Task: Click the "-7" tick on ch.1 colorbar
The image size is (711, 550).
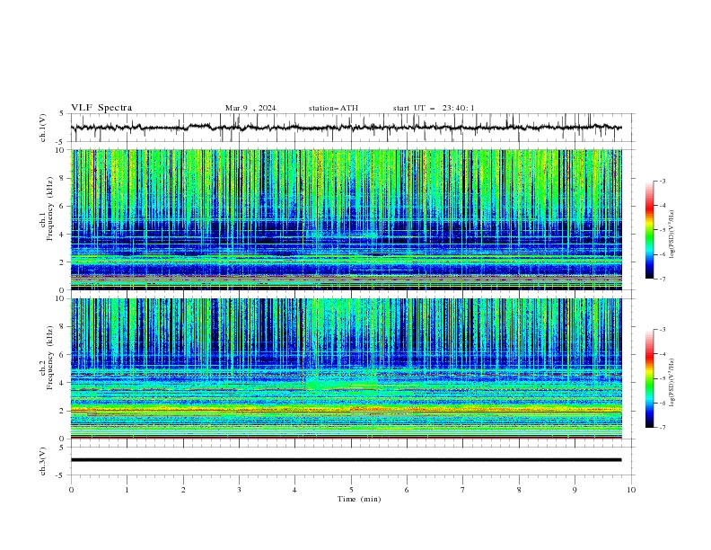Action: click(x=663, y=279)
